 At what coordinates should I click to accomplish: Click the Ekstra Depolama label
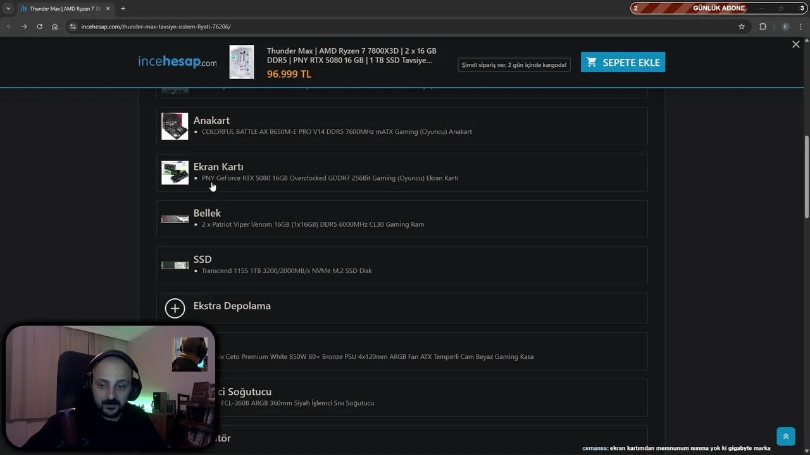point(232,306)
